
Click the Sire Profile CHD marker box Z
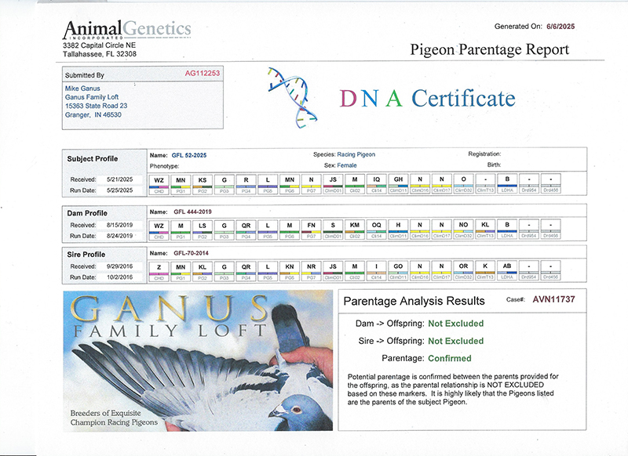coord(159,267)
